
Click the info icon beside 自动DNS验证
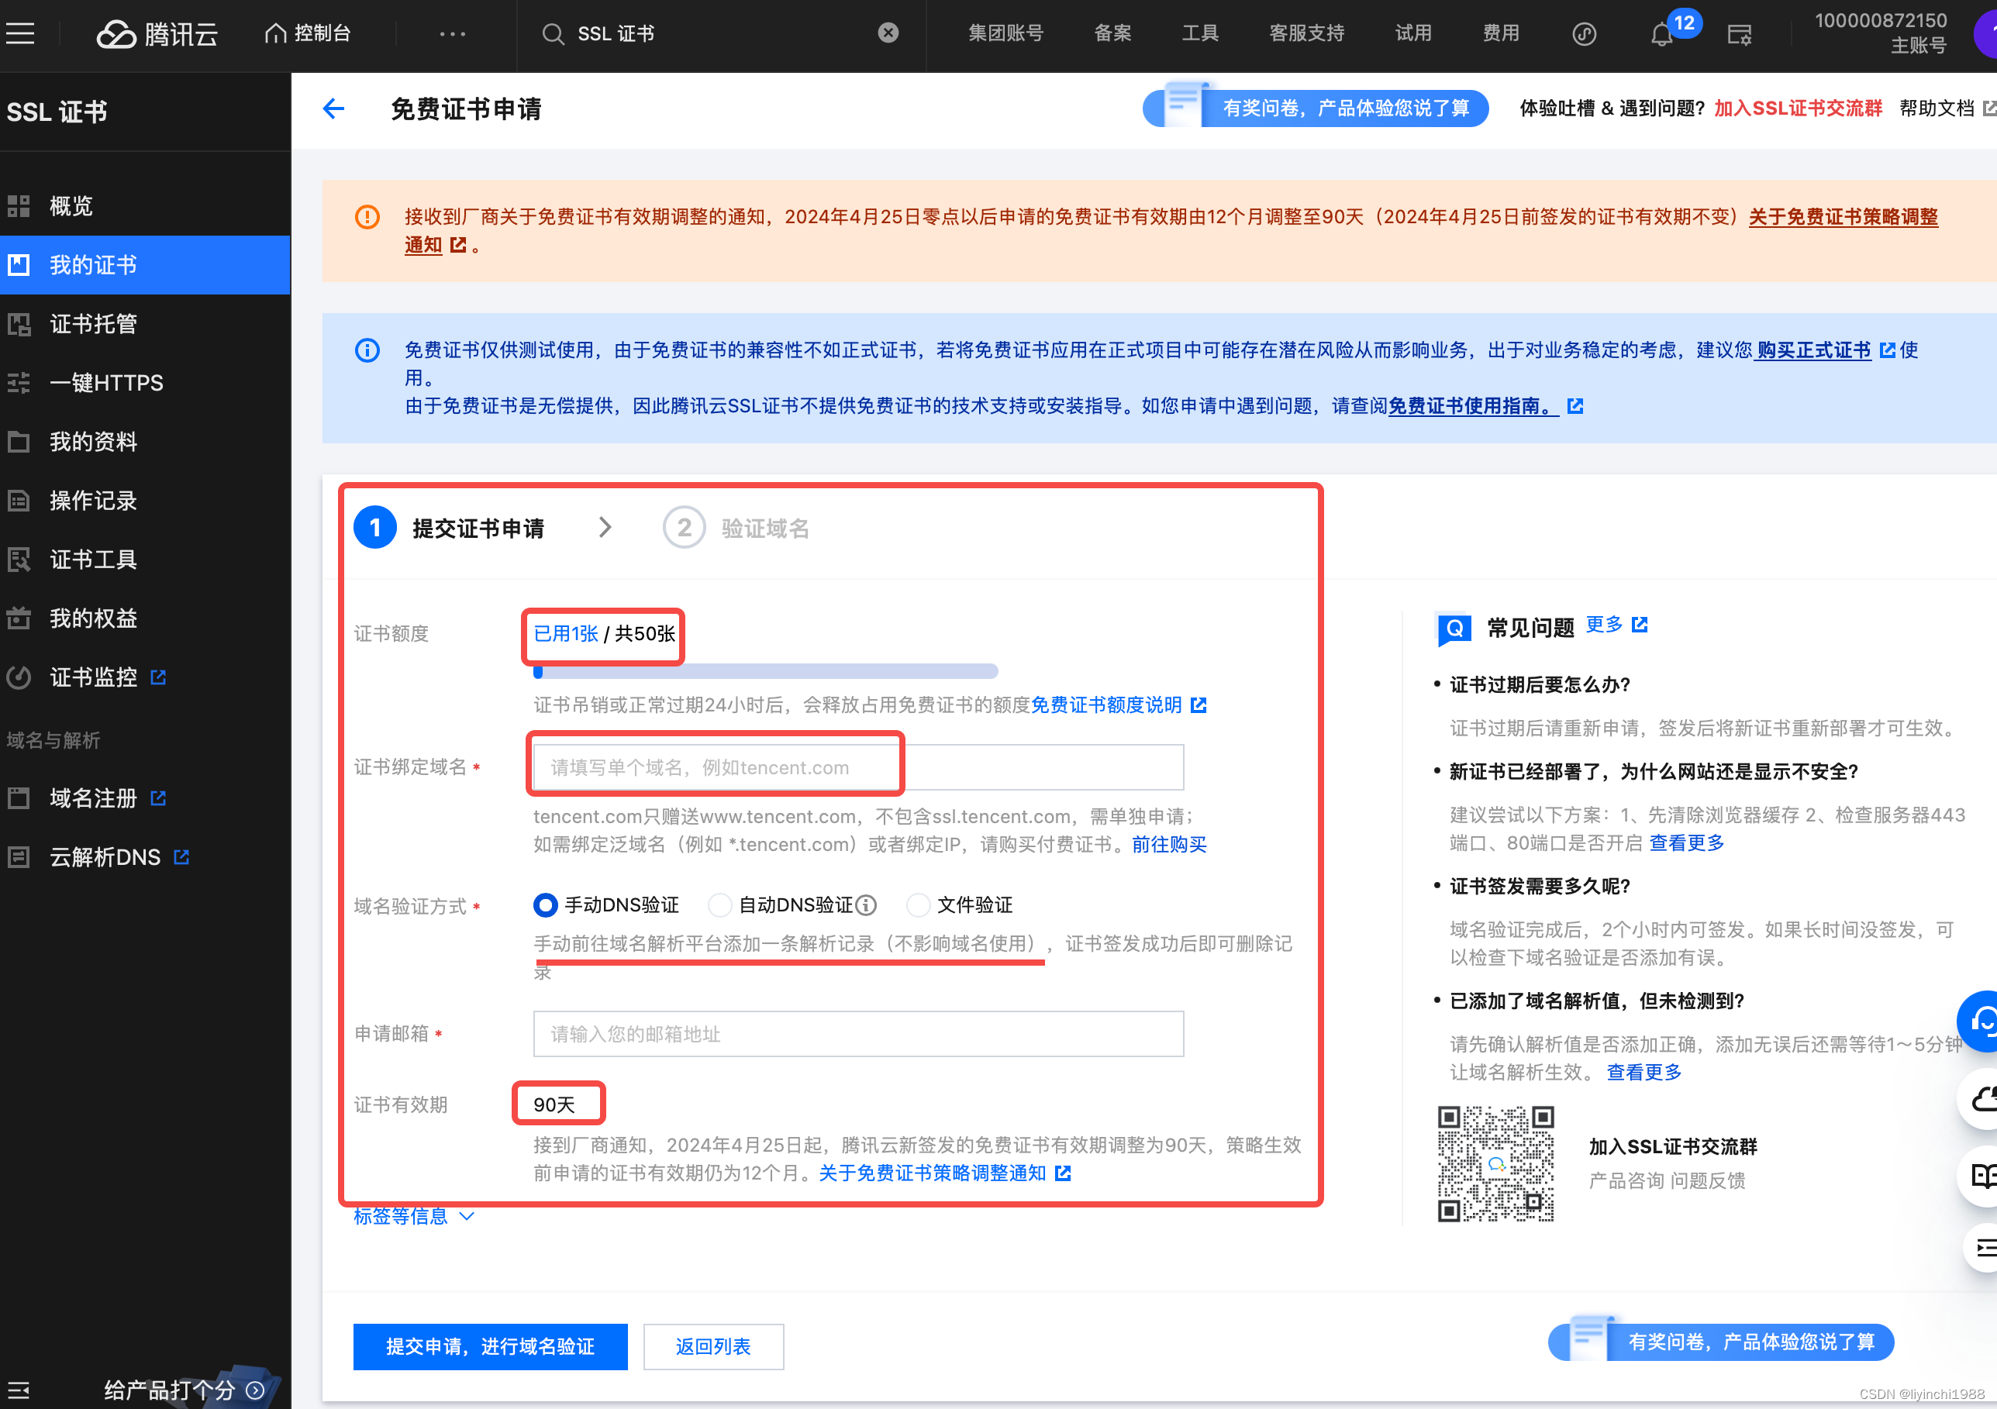866,905
